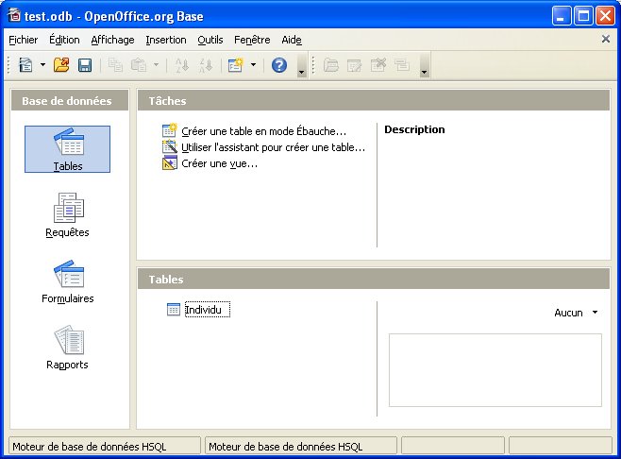
Task: Click the Individu table icon
Action: coord(174,310)
